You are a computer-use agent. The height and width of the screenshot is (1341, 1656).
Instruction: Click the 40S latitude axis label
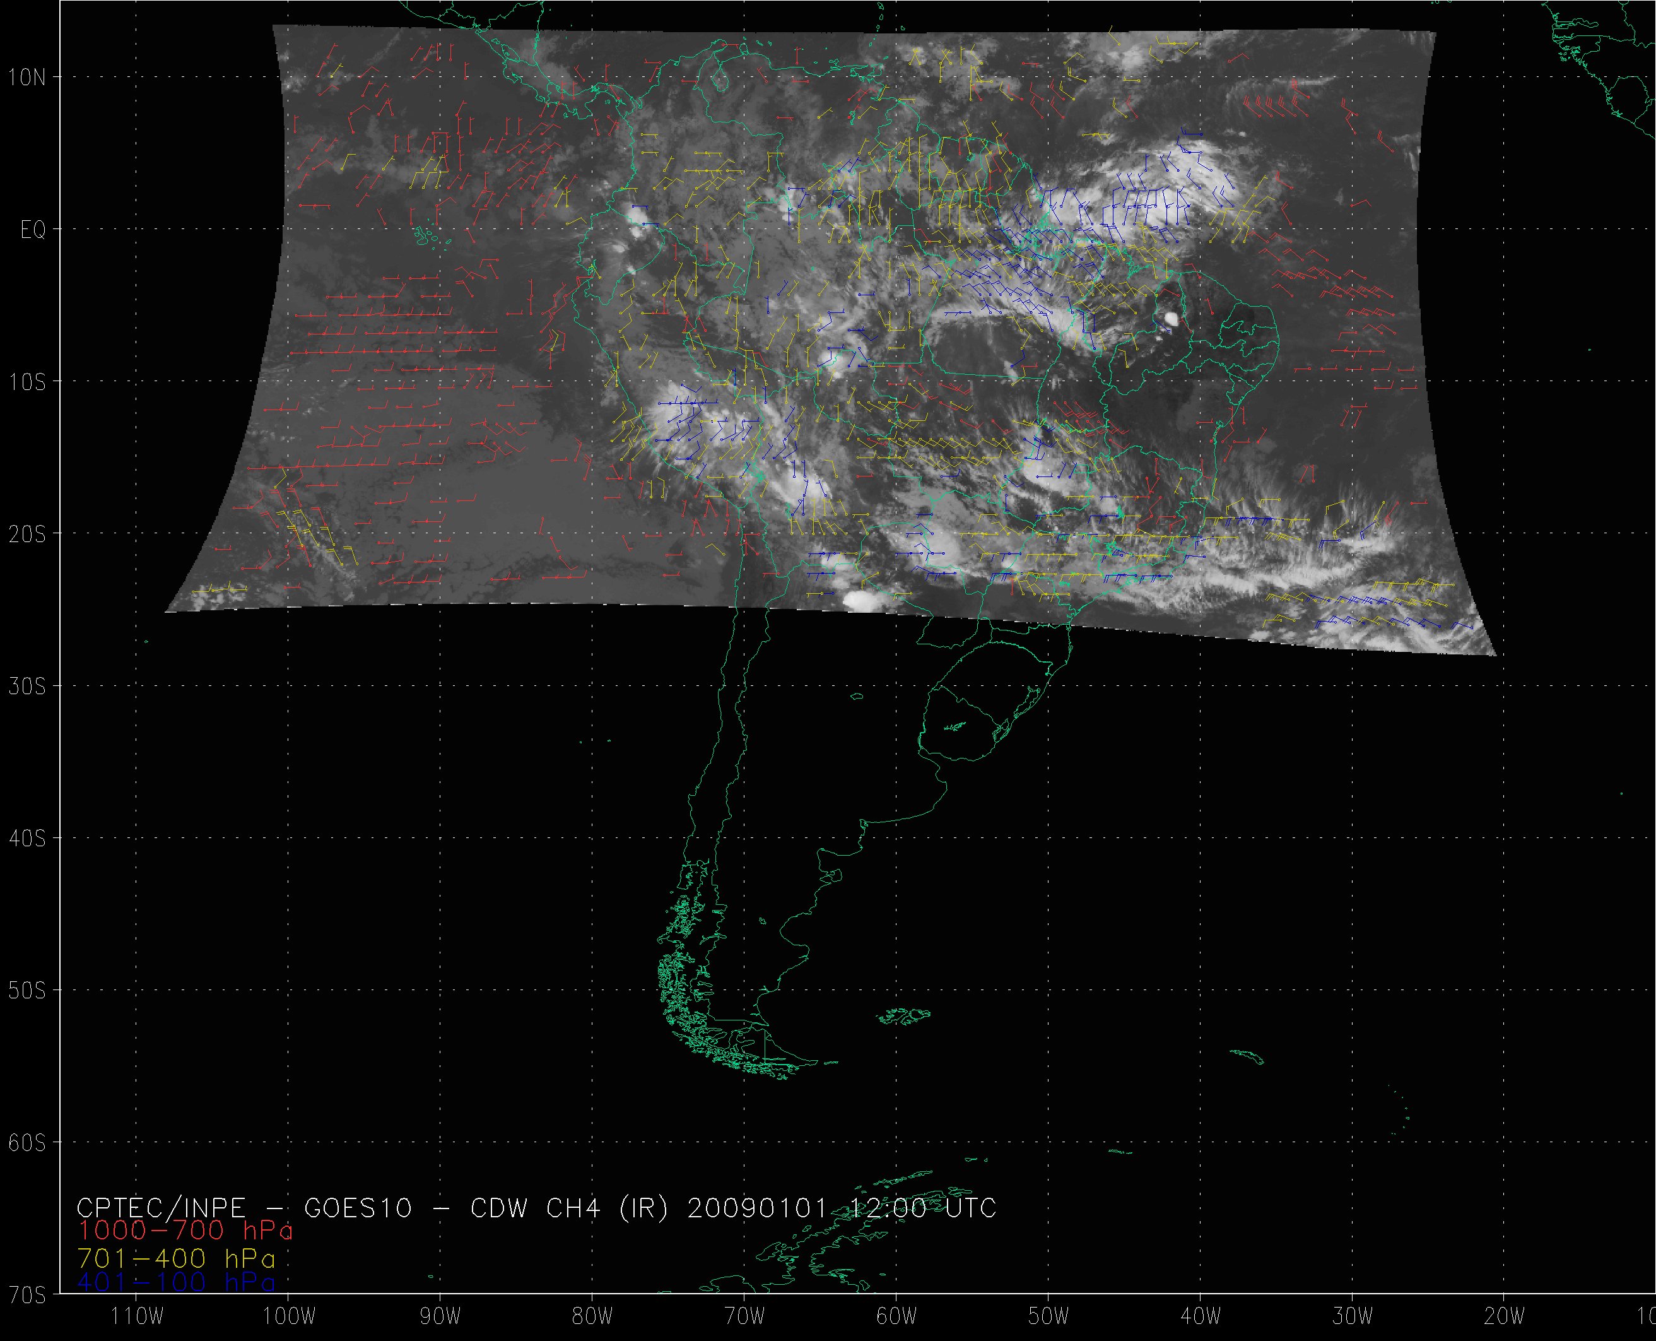click(x=28, y=838)
